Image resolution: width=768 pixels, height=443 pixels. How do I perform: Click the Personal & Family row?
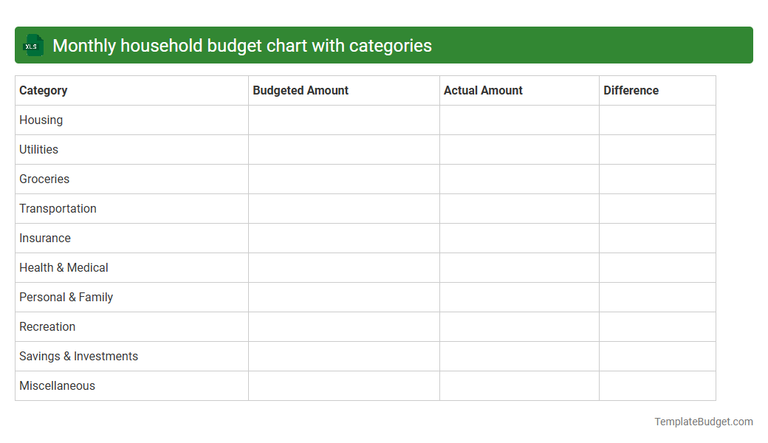point(66,297)
